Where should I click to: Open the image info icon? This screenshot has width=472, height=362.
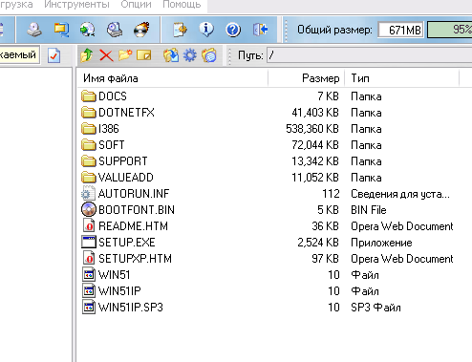pos(206,30)
